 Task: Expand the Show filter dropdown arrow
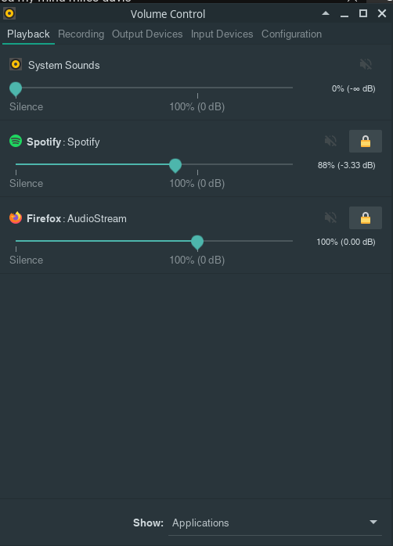point(373,522)
